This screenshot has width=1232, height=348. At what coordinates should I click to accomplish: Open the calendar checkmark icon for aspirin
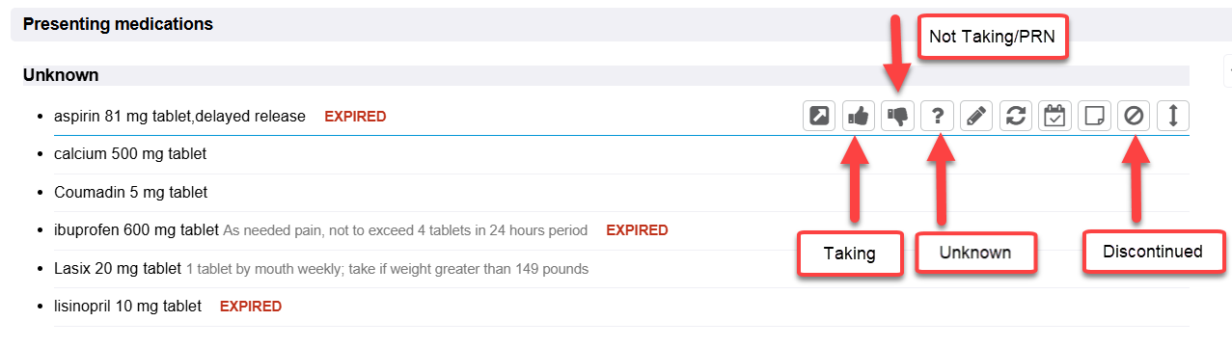pos(1054,117)
